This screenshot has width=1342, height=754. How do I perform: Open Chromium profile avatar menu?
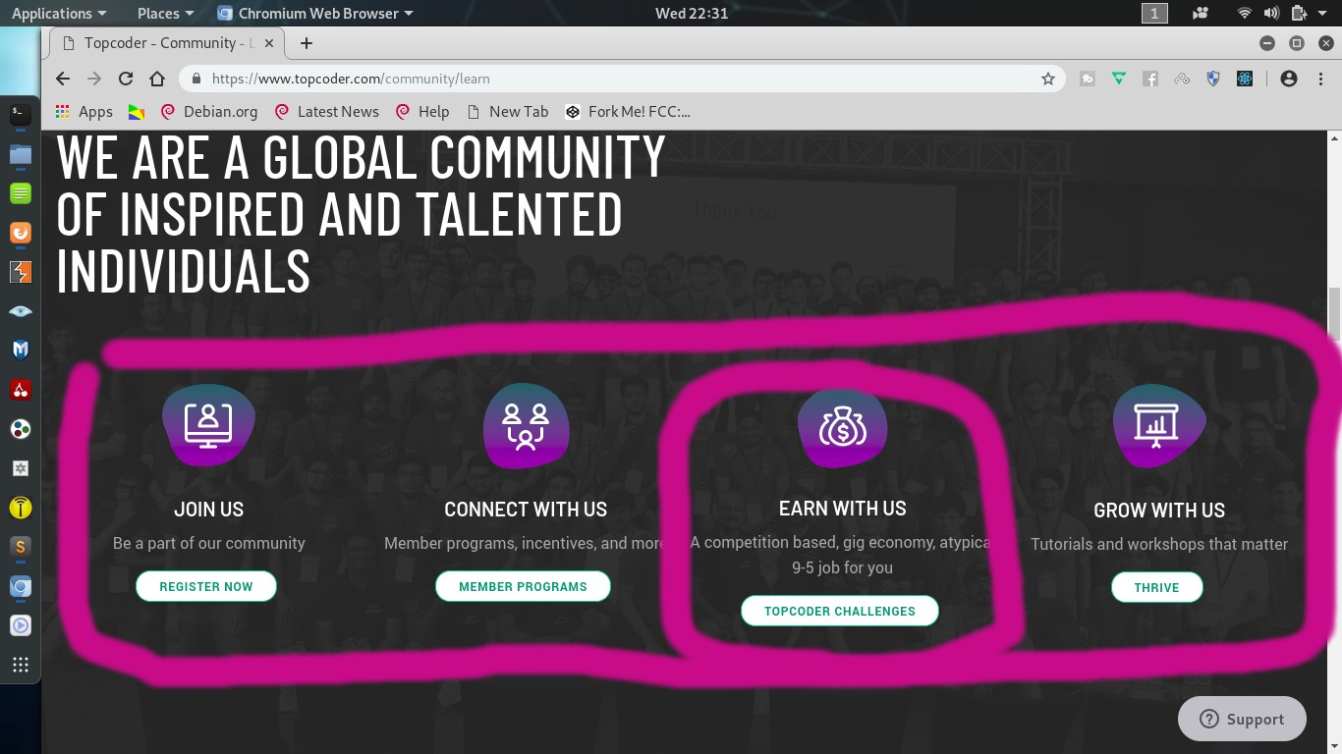(x=1289, y=79)
